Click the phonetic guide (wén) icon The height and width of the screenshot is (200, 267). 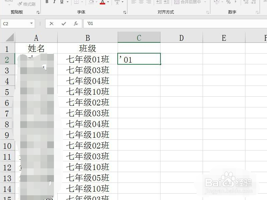click(x=117, y=2)
